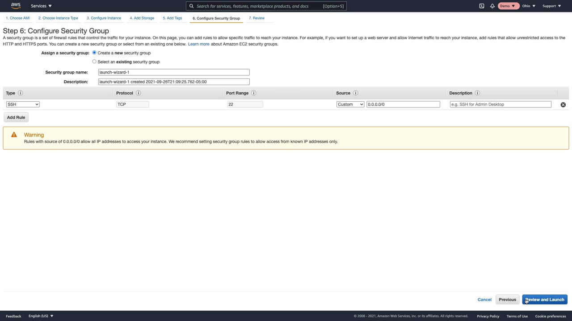Screen dimensions: 572x321
Task: Show info tooltip for Protocol column
Action: (x=138, y=93)
